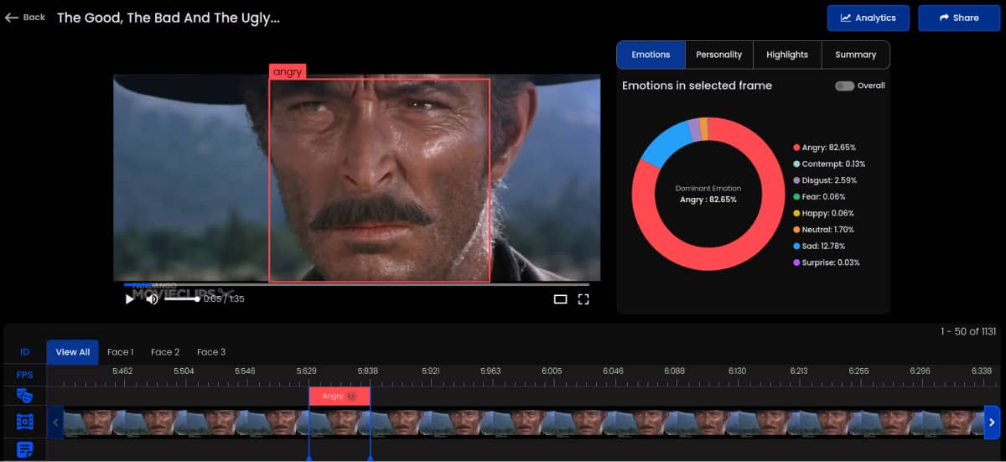Select the View All faces tab
Screen dimensions: 1006x462
(x=72, y=352)
